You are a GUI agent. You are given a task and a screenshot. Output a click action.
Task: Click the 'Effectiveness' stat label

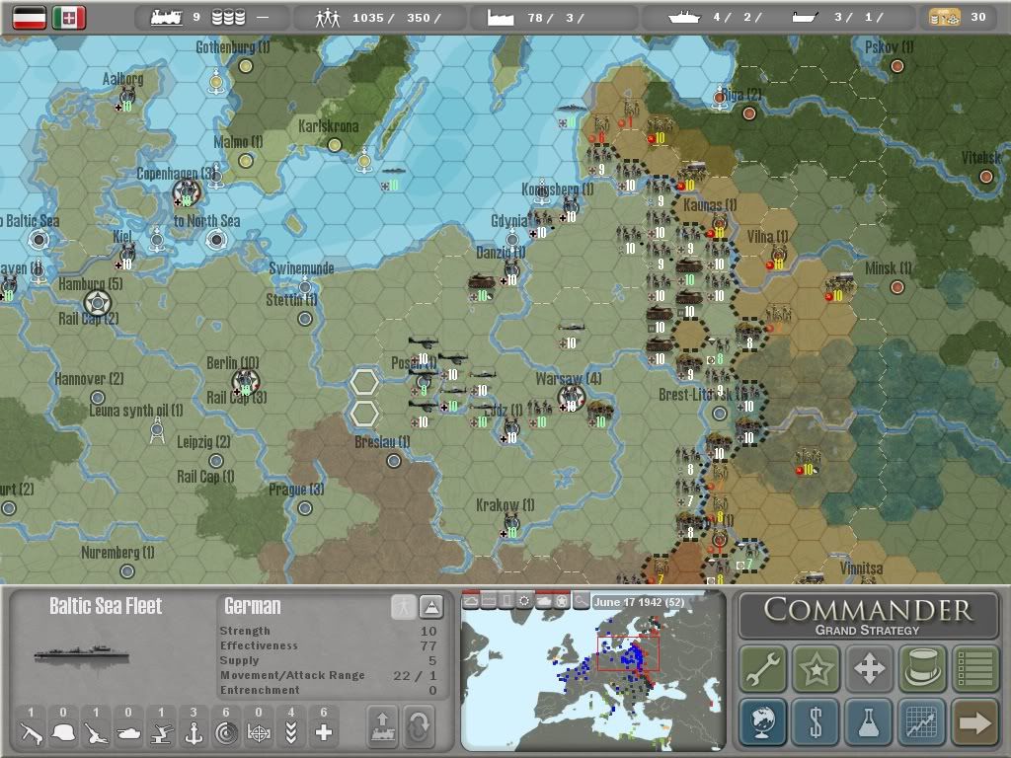(259, 645)
